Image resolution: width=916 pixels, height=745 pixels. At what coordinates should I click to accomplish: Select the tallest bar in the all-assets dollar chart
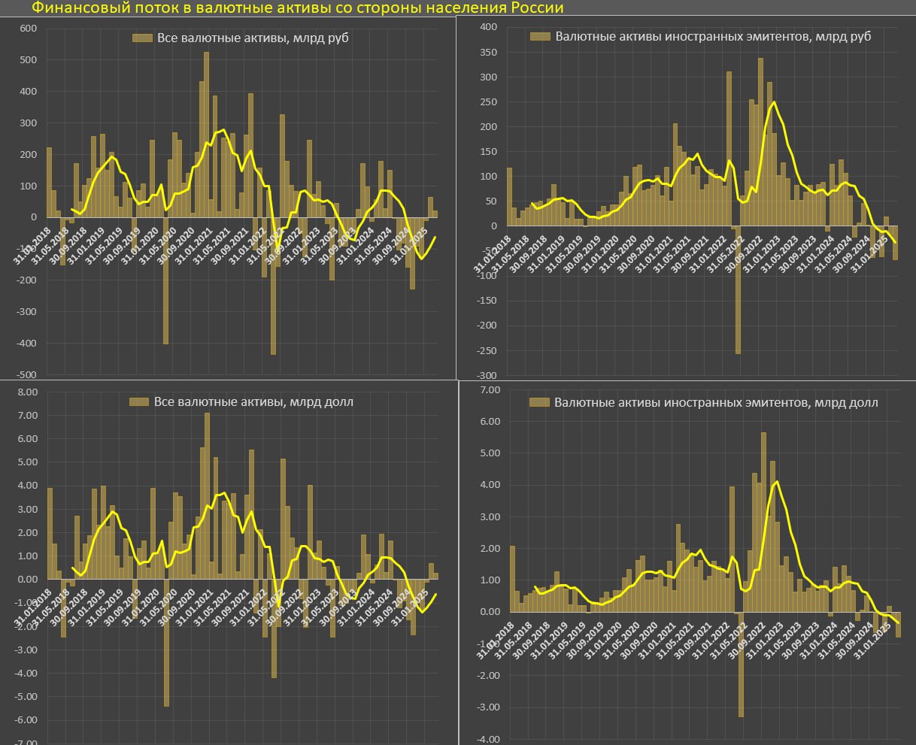tap(207, 496)
